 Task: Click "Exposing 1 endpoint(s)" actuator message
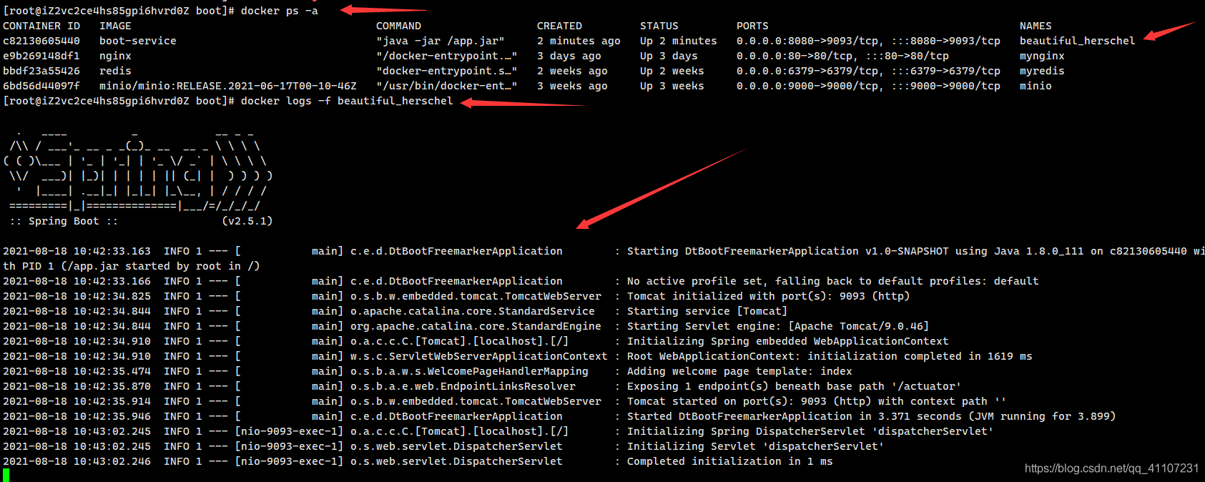[794, 386]
